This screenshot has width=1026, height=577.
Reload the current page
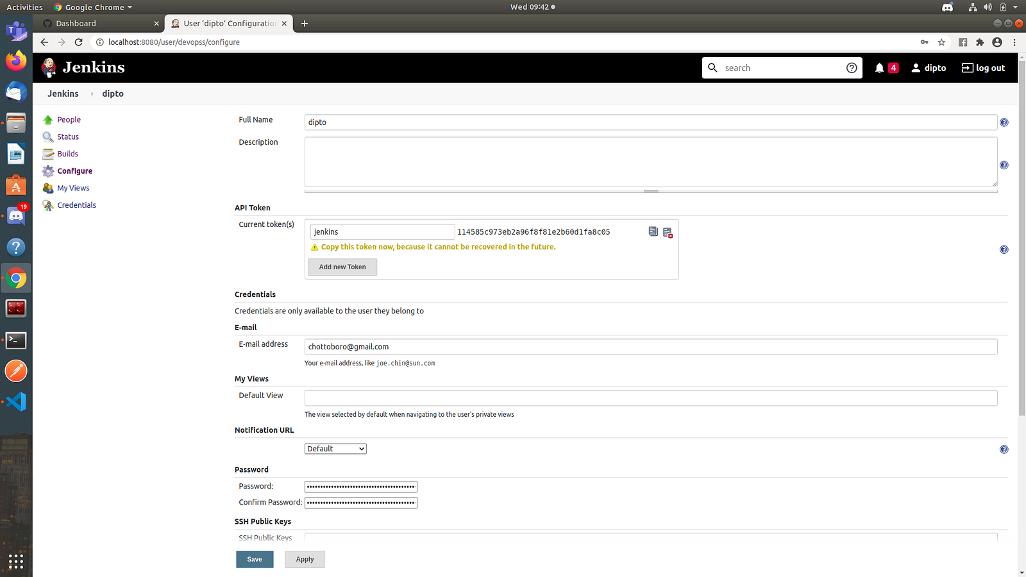pyautogui.click(x=79, y=42)
